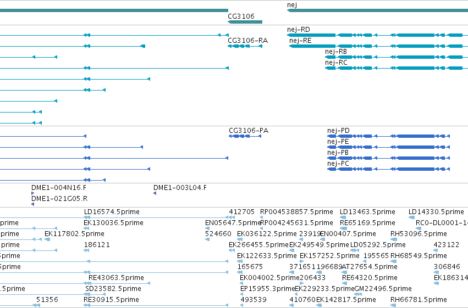468x308 pixels.
Task: Click the DME1-021G05.R clone label
Action: point(59,199)
